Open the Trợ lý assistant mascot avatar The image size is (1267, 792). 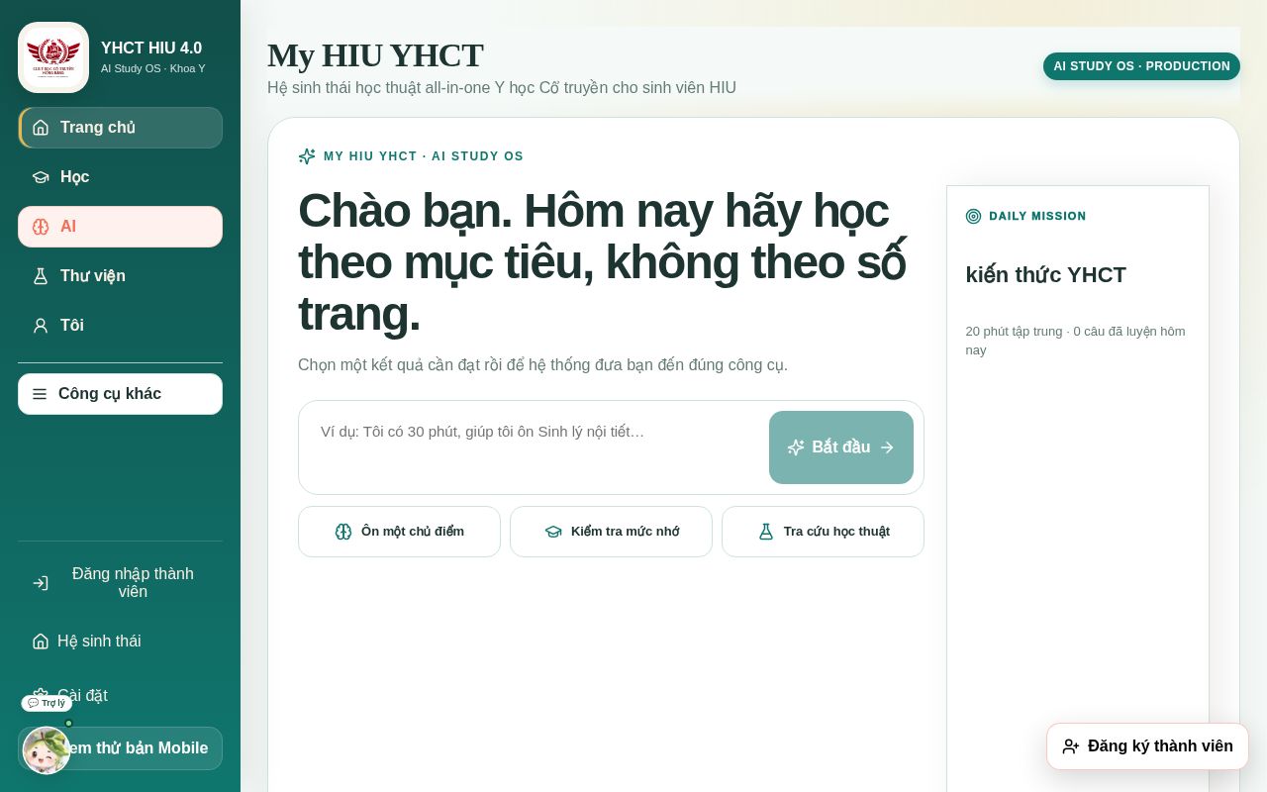[47, 750]
